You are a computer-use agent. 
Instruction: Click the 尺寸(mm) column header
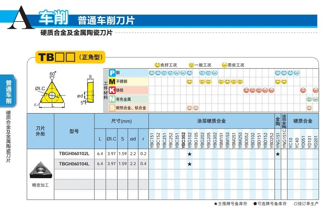121,121
